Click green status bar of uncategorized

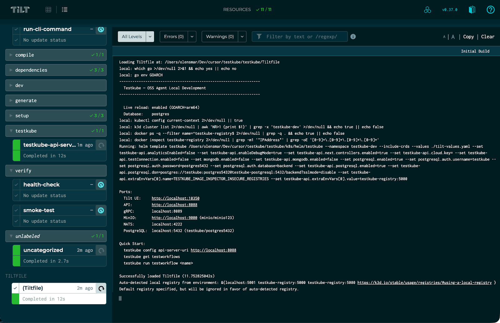16,256
